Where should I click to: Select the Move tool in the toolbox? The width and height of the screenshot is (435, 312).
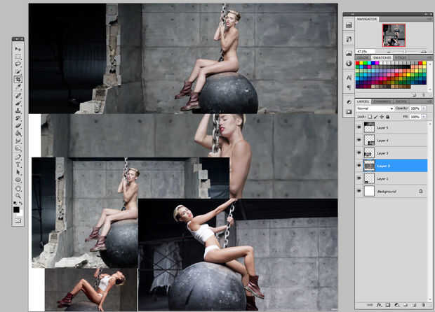(18, 49)
